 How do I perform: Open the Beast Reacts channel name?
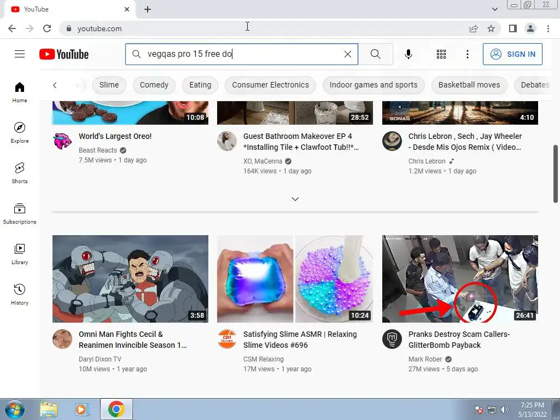98,150
